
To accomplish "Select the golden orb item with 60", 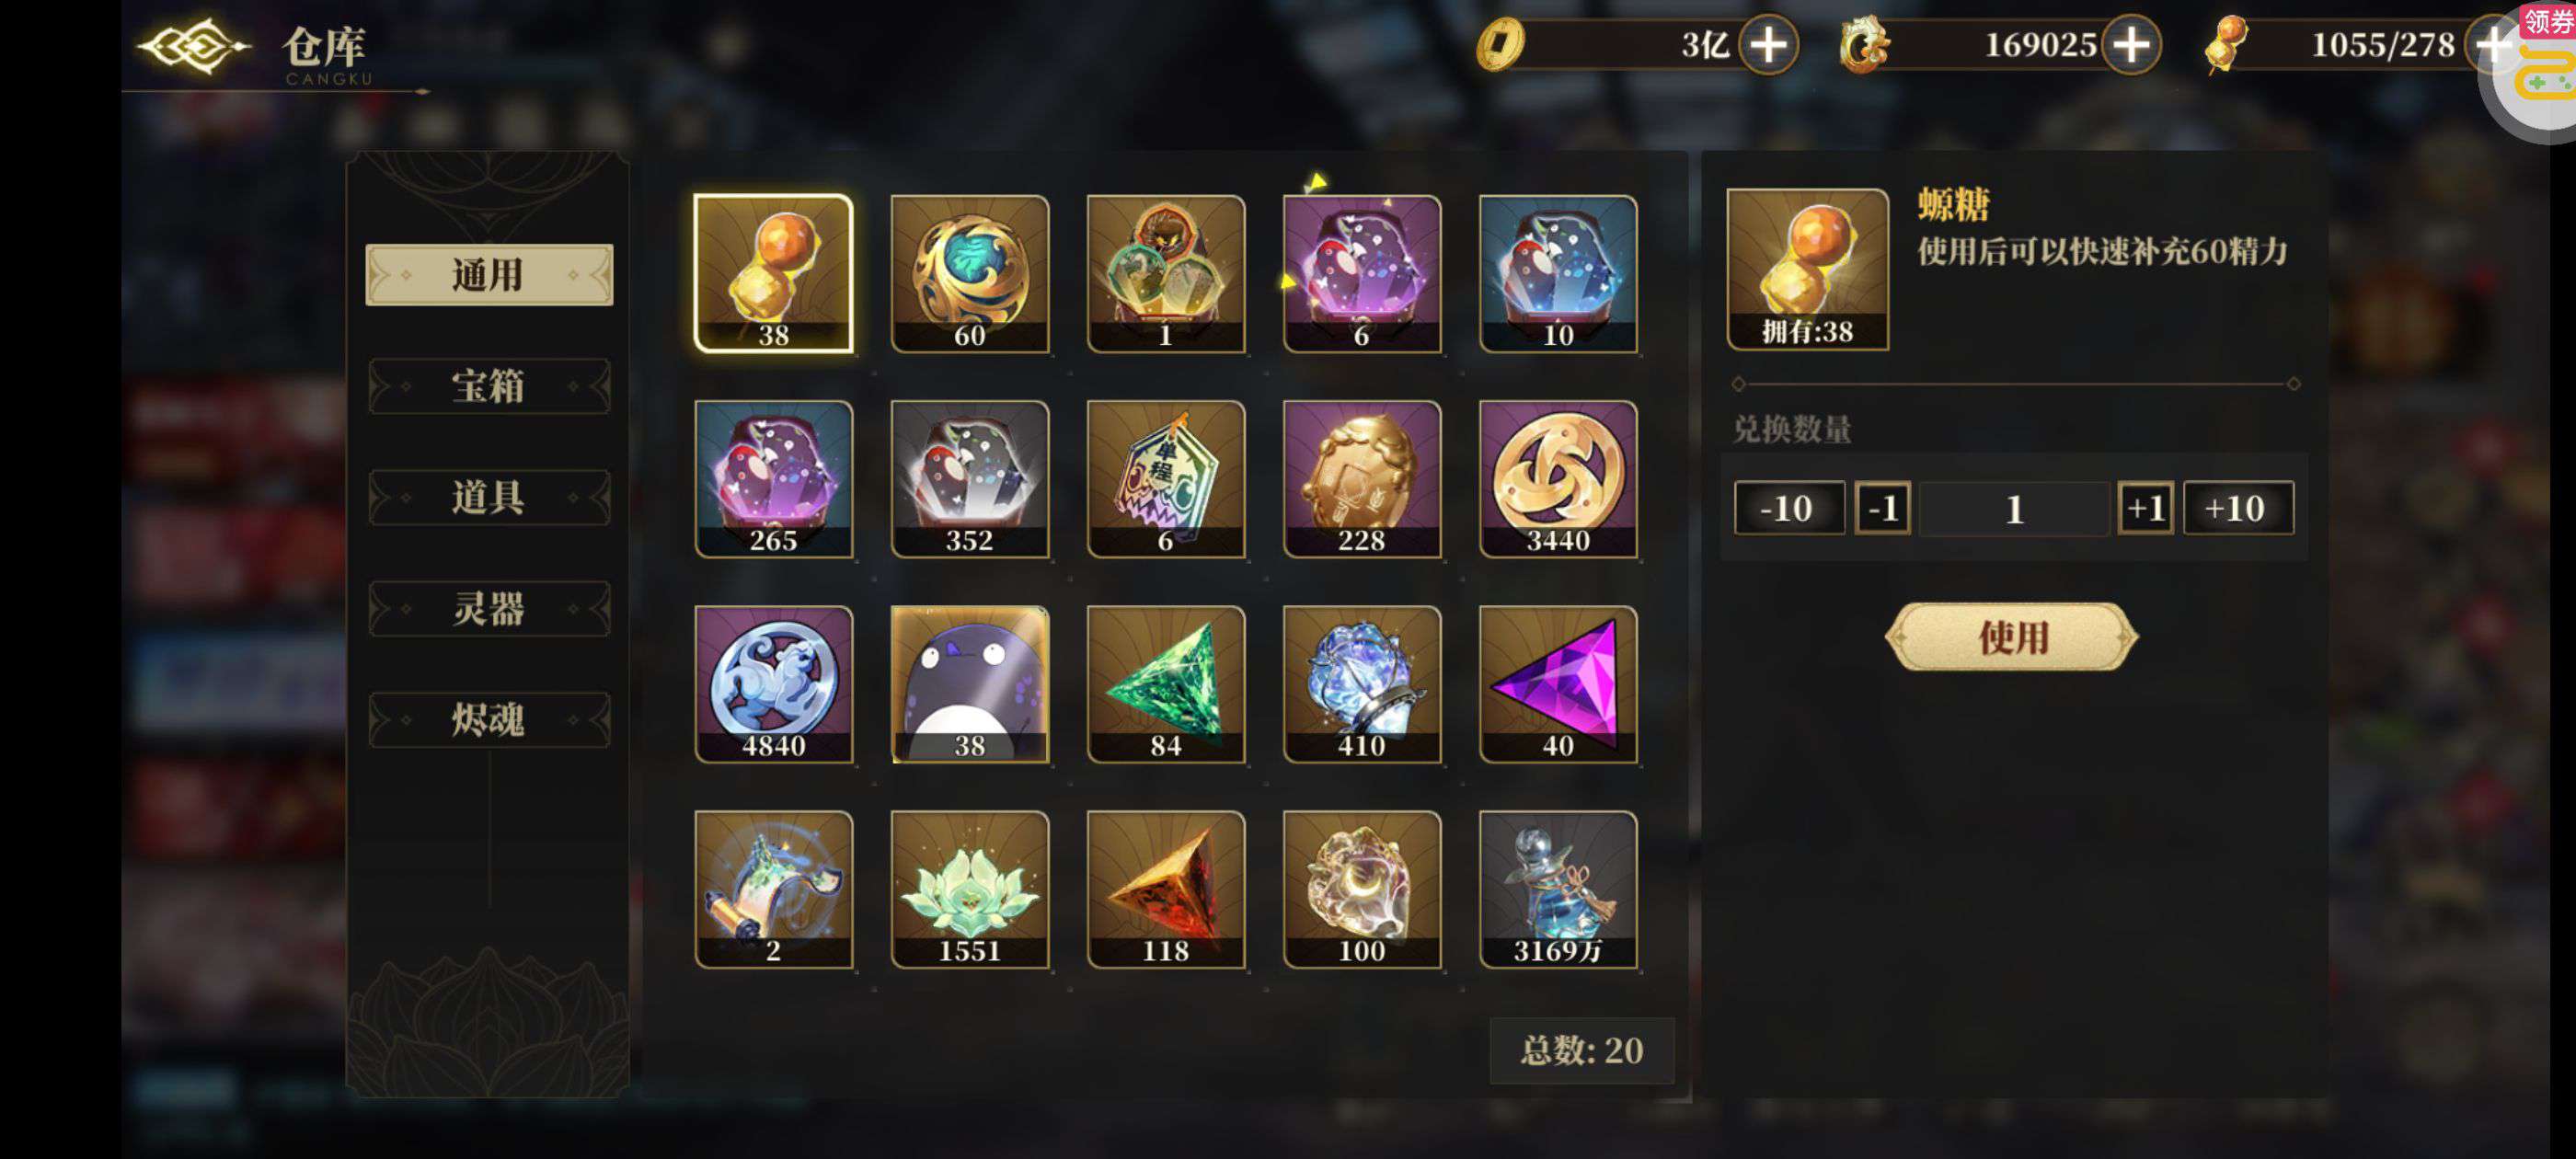I will (x=969, y=273).
